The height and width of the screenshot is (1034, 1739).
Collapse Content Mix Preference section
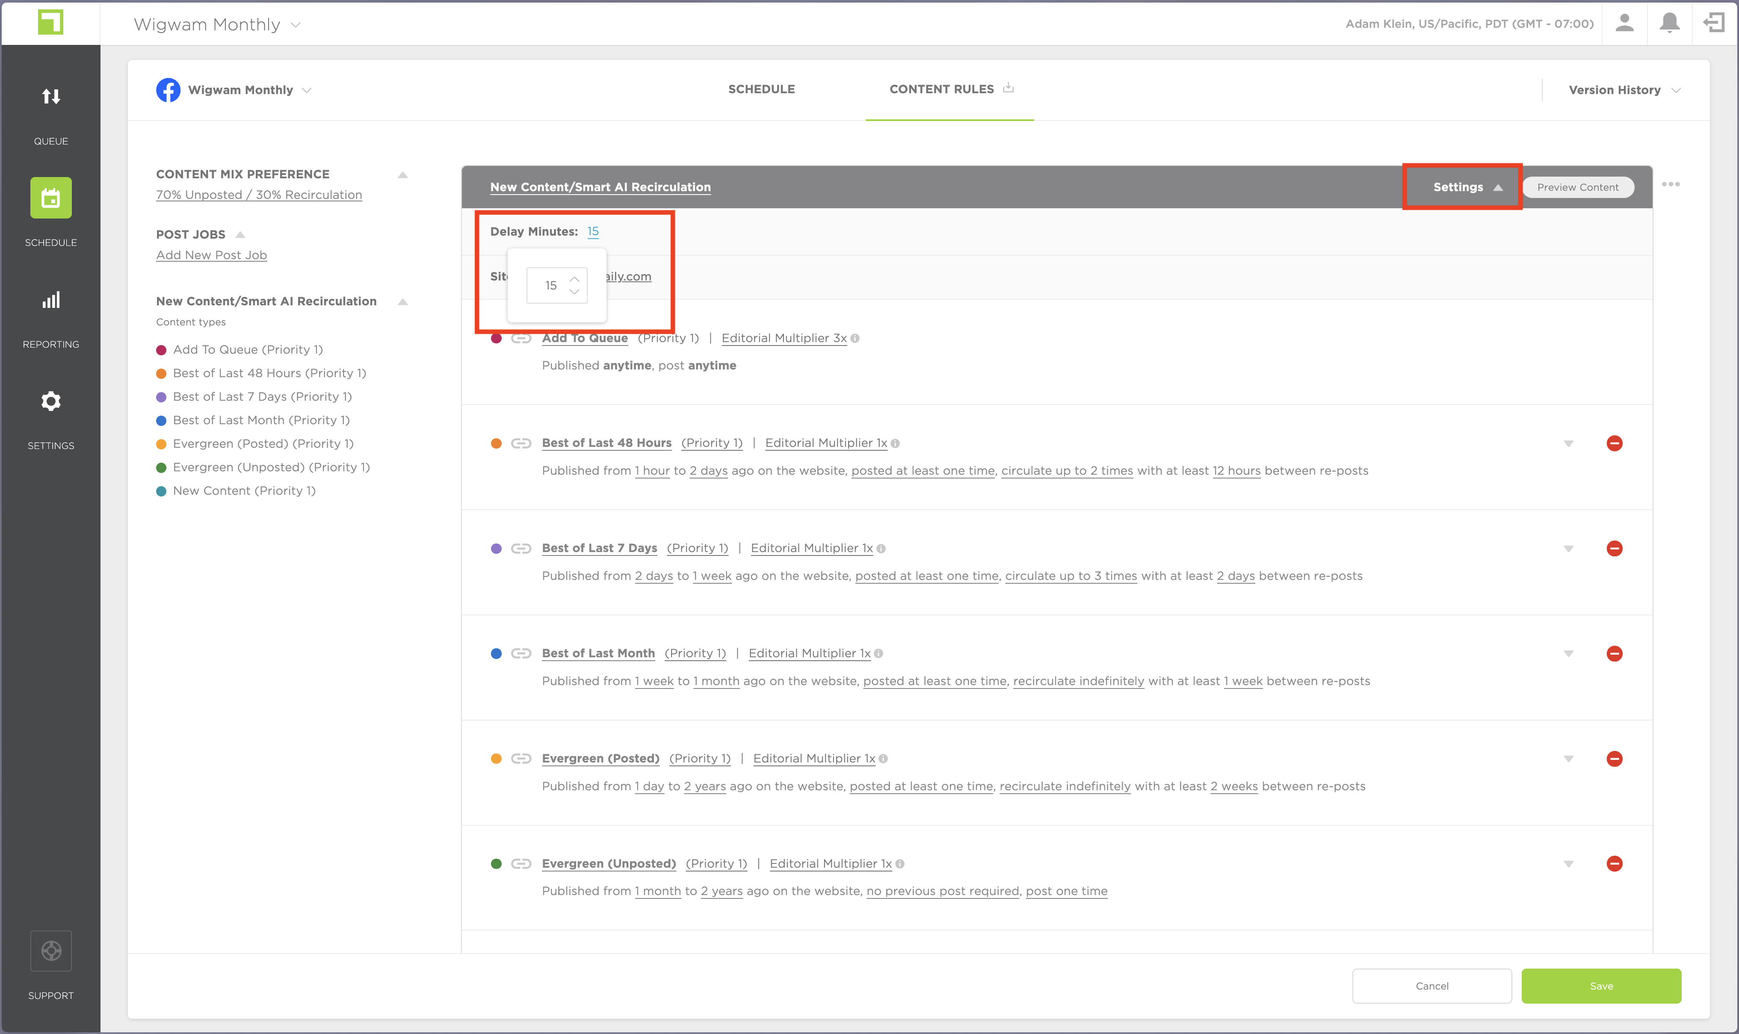403,175
